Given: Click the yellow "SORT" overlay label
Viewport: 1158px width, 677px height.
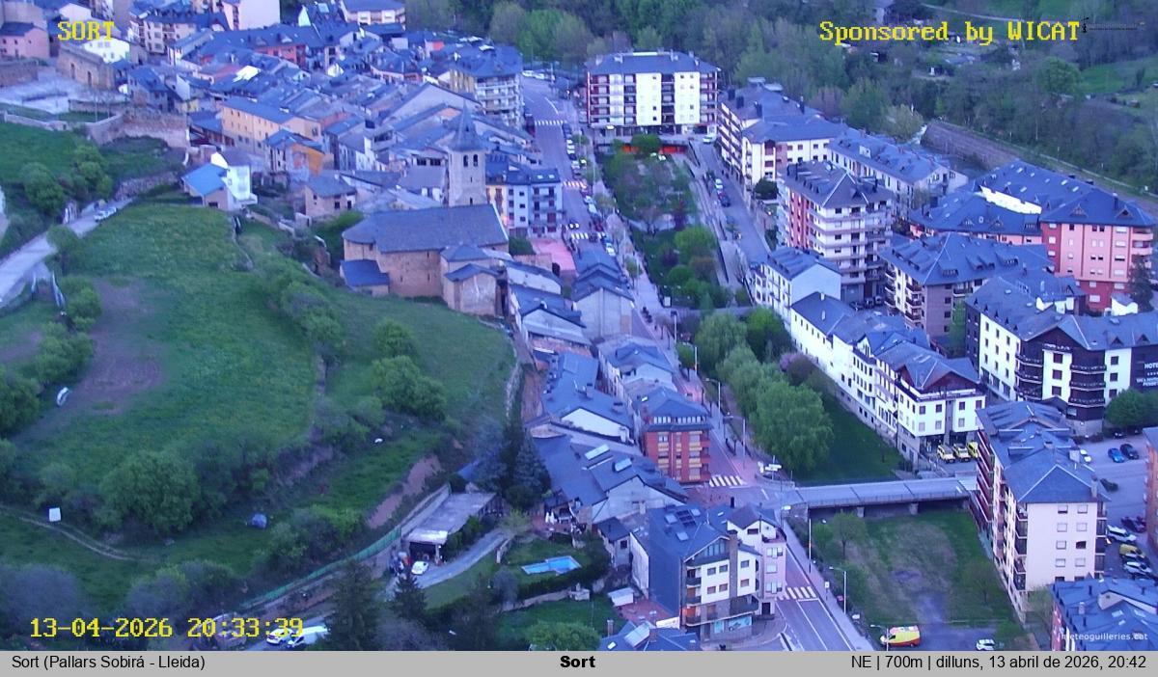Looking at the screenshot, I should [85, 31].
